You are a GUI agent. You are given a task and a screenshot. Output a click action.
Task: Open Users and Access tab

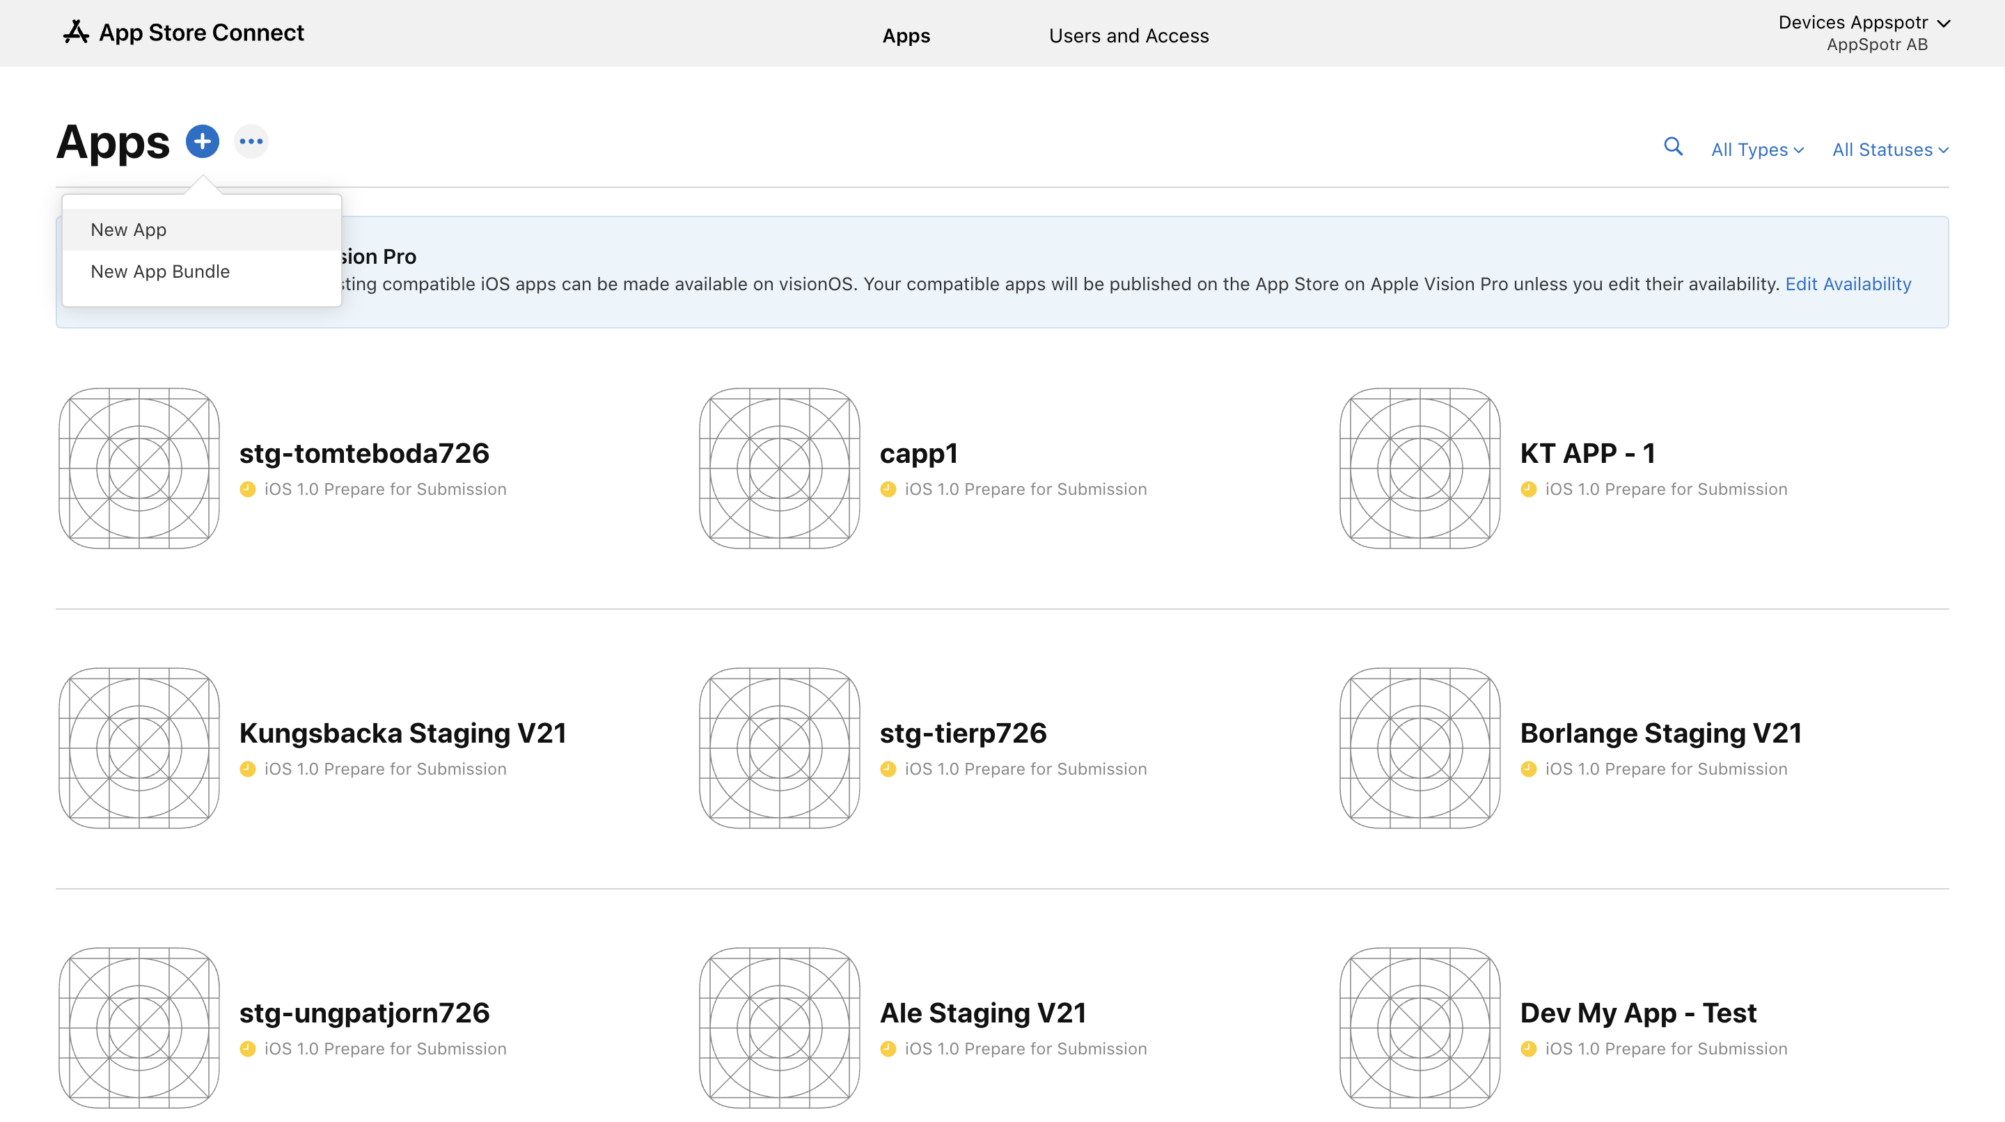tap(1129, 35)
